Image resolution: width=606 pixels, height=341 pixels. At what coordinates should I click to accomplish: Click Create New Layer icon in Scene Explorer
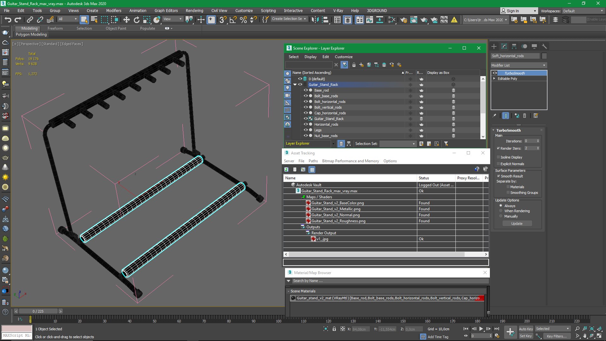click(361, 65)
